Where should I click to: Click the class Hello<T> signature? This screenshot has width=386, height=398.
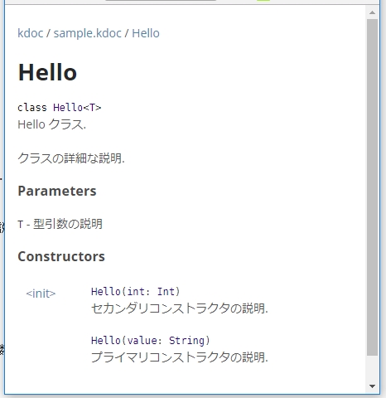[x=60, y=107]
